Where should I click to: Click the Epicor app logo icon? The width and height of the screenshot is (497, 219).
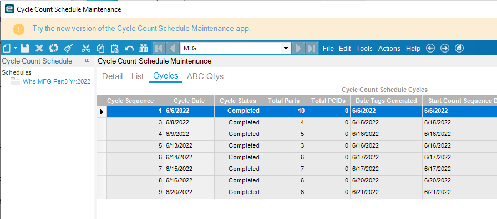point(9,9)
